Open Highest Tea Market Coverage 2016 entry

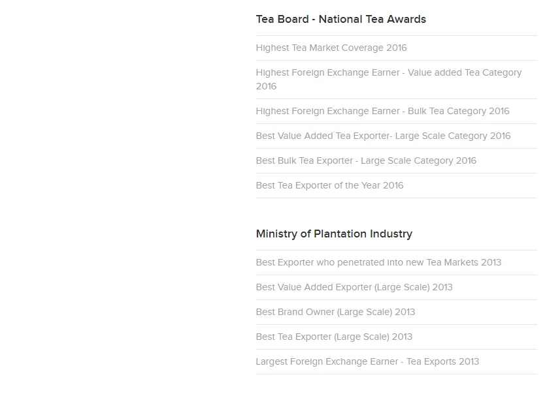point(331,48)
